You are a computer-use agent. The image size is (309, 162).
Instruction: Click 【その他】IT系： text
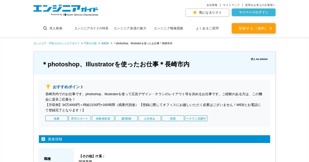click(x=92, y=156)
